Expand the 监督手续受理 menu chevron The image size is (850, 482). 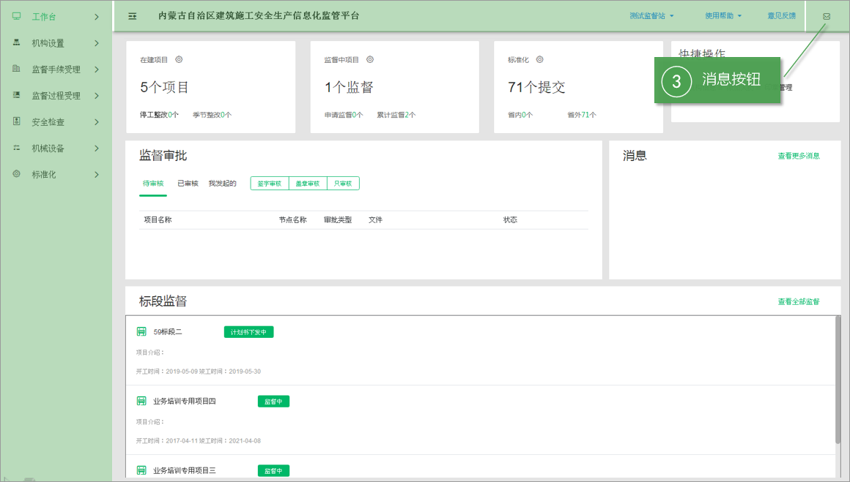[97, 69]
